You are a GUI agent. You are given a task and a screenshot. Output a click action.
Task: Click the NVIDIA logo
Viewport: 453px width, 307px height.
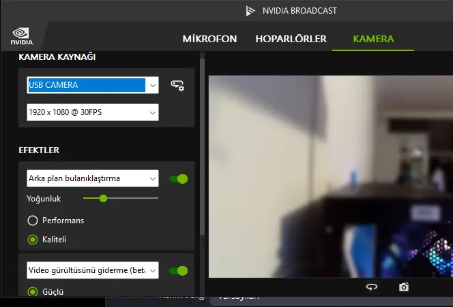pyautogui.click(x=22, y=36)
